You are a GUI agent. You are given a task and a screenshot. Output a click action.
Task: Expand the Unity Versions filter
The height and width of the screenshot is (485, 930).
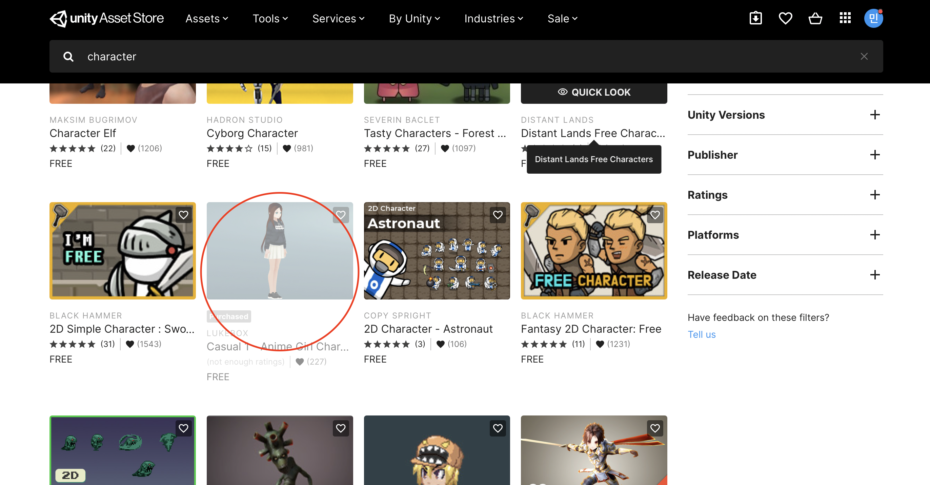pos(874,115)
